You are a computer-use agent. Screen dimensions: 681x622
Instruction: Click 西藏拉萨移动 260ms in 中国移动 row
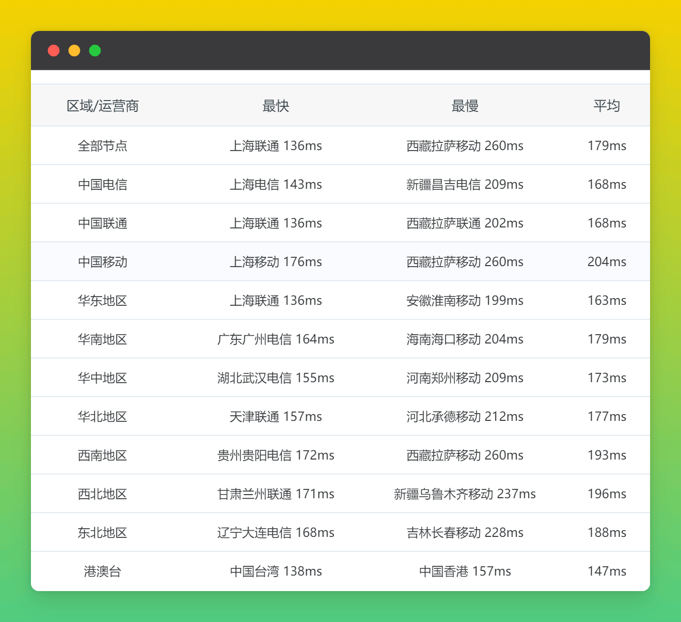click(465, 262)
